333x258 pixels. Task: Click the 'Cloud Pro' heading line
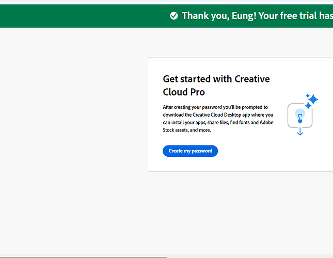[184, 92]
